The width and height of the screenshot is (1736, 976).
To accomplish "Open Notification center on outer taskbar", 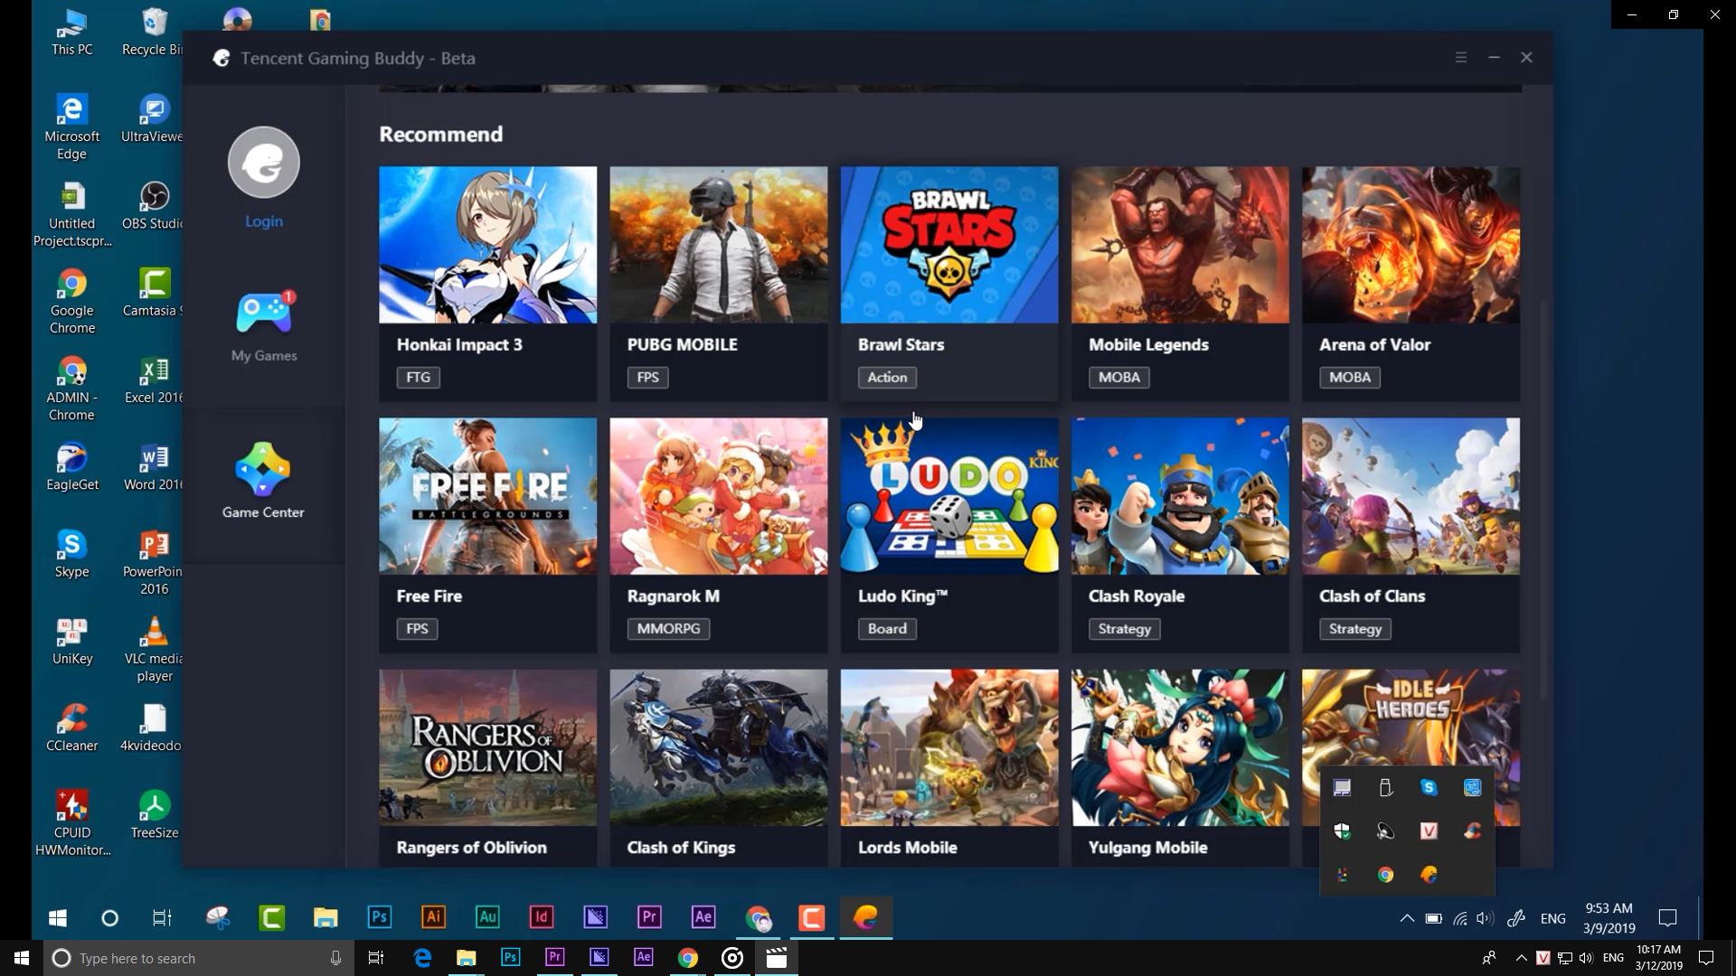I will 1706,958.
